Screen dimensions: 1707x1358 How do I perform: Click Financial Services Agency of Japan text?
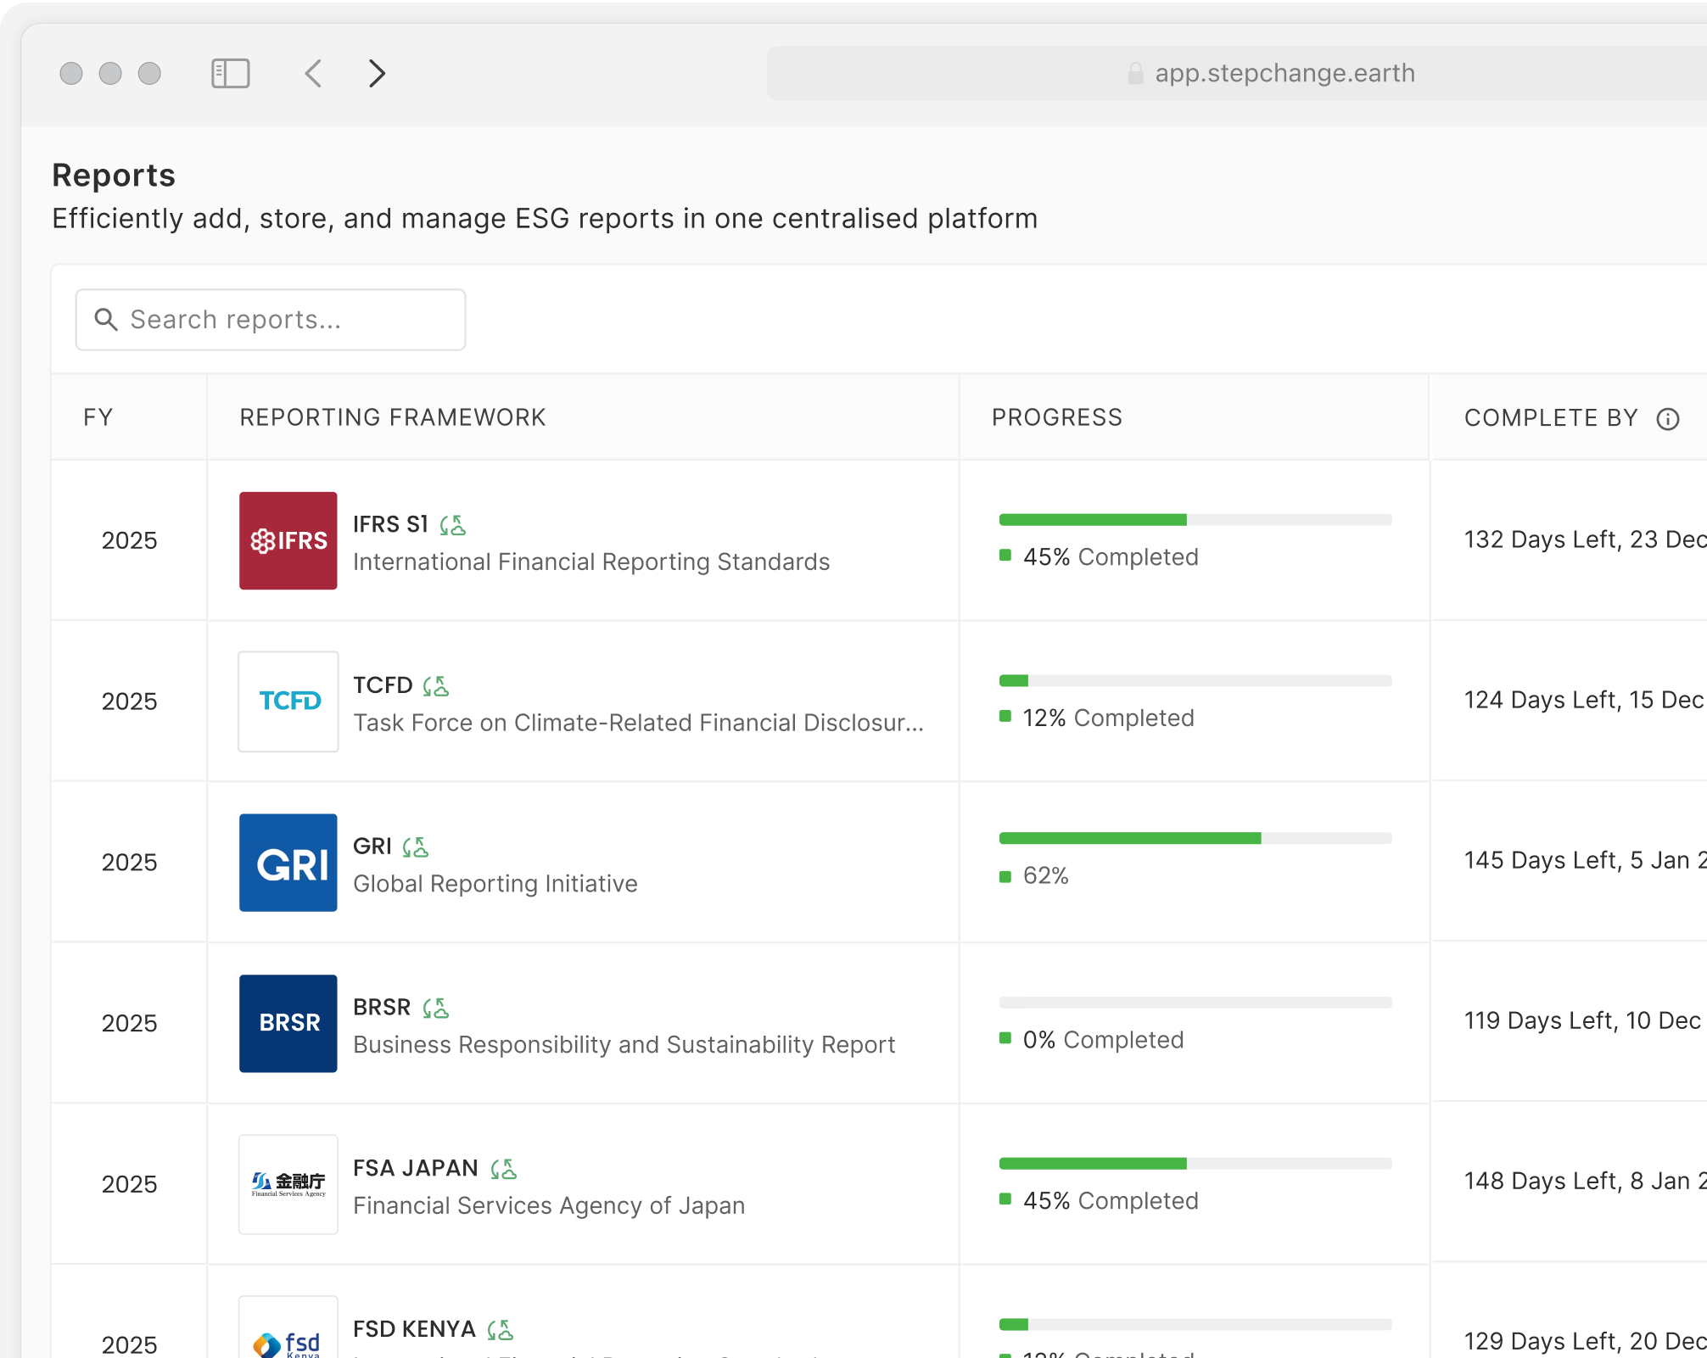pos(549,1205)
